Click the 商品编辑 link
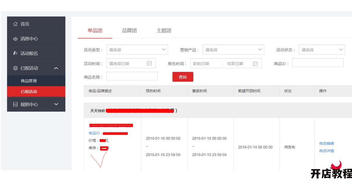 coord(326,143)
